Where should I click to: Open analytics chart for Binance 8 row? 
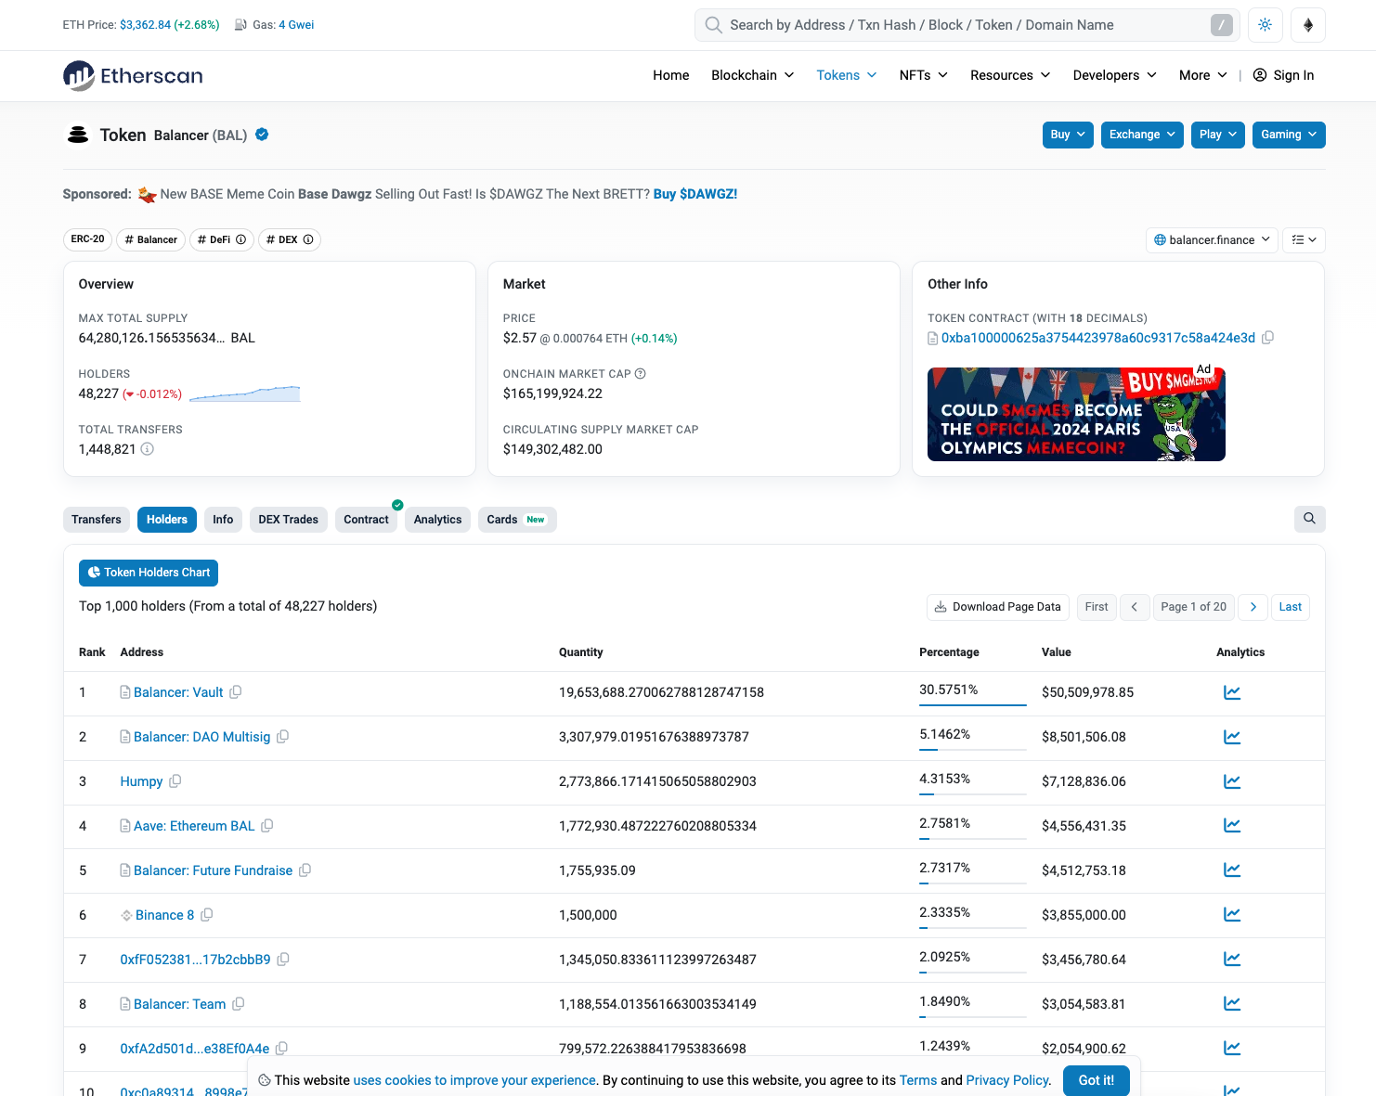tap(1231, 915)
